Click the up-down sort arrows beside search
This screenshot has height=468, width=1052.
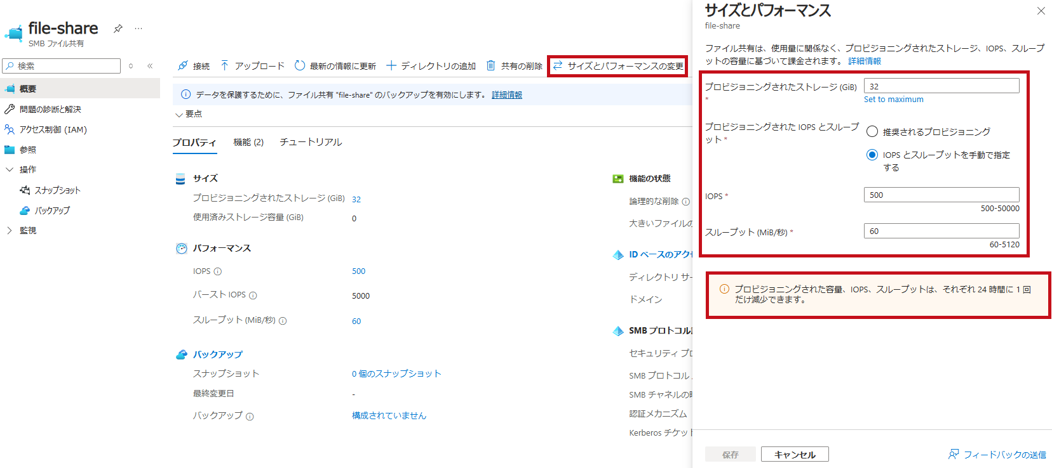[x=131, y=66]
